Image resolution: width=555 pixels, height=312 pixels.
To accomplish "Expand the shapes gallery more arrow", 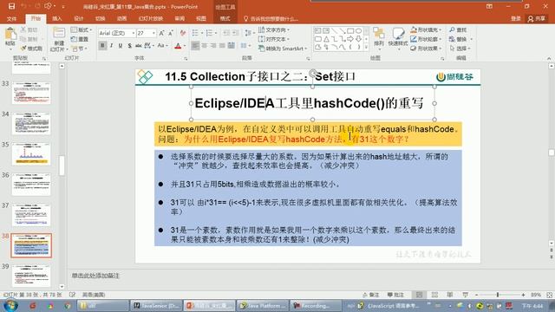I will coord(366,47).
